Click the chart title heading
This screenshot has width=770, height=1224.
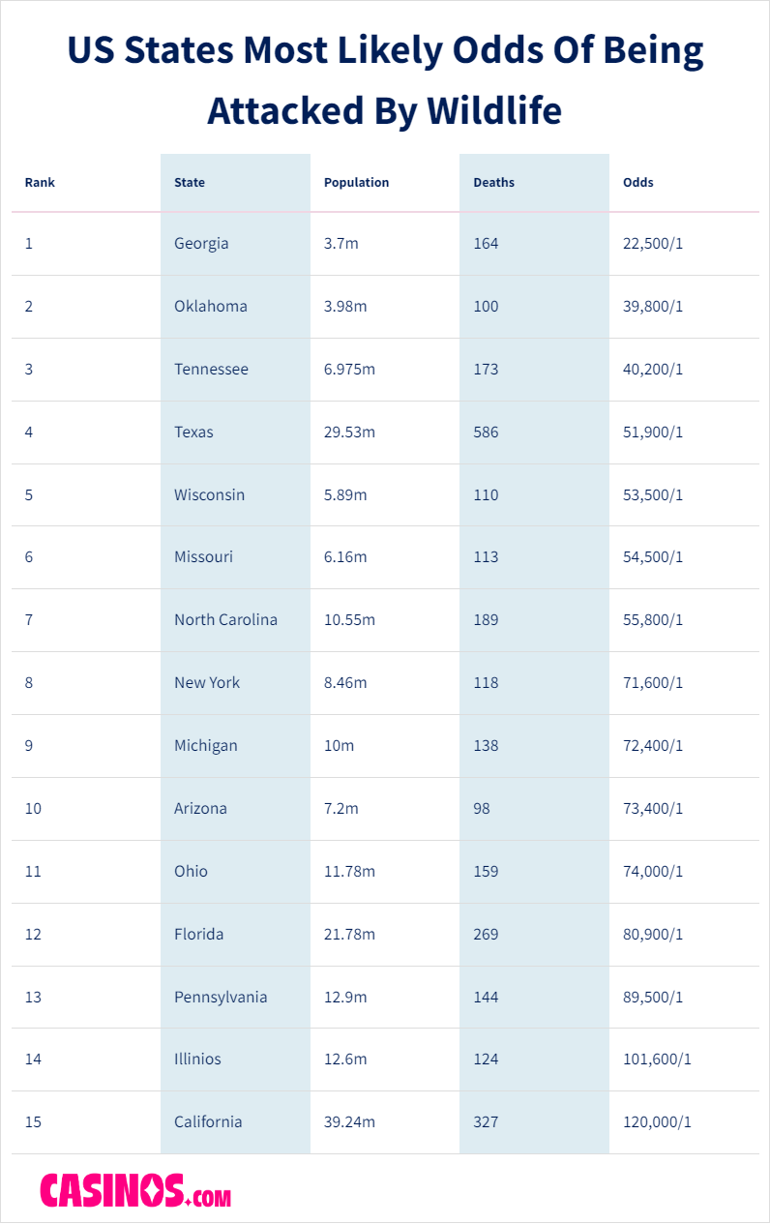click(x=385, y=81)
